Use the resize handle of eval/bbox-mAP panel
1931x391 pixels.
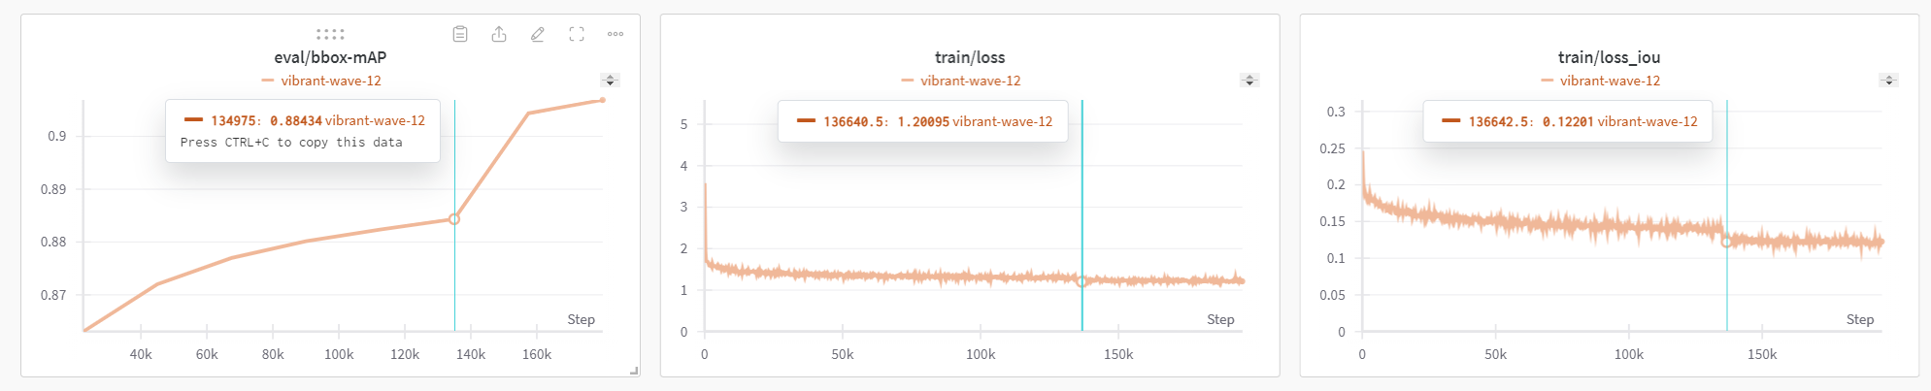[634, 371]
